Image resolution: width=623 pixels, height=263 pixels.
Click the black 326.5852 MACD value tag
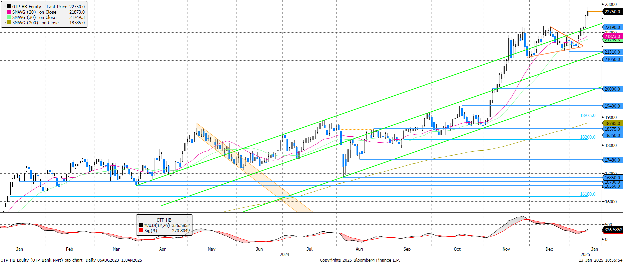[613, 230]
